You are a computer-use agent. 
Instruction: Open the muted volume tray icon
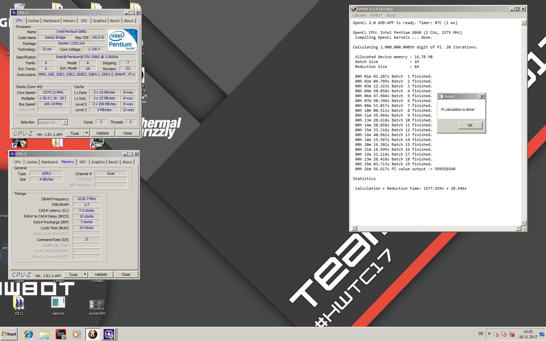point(496,334)
